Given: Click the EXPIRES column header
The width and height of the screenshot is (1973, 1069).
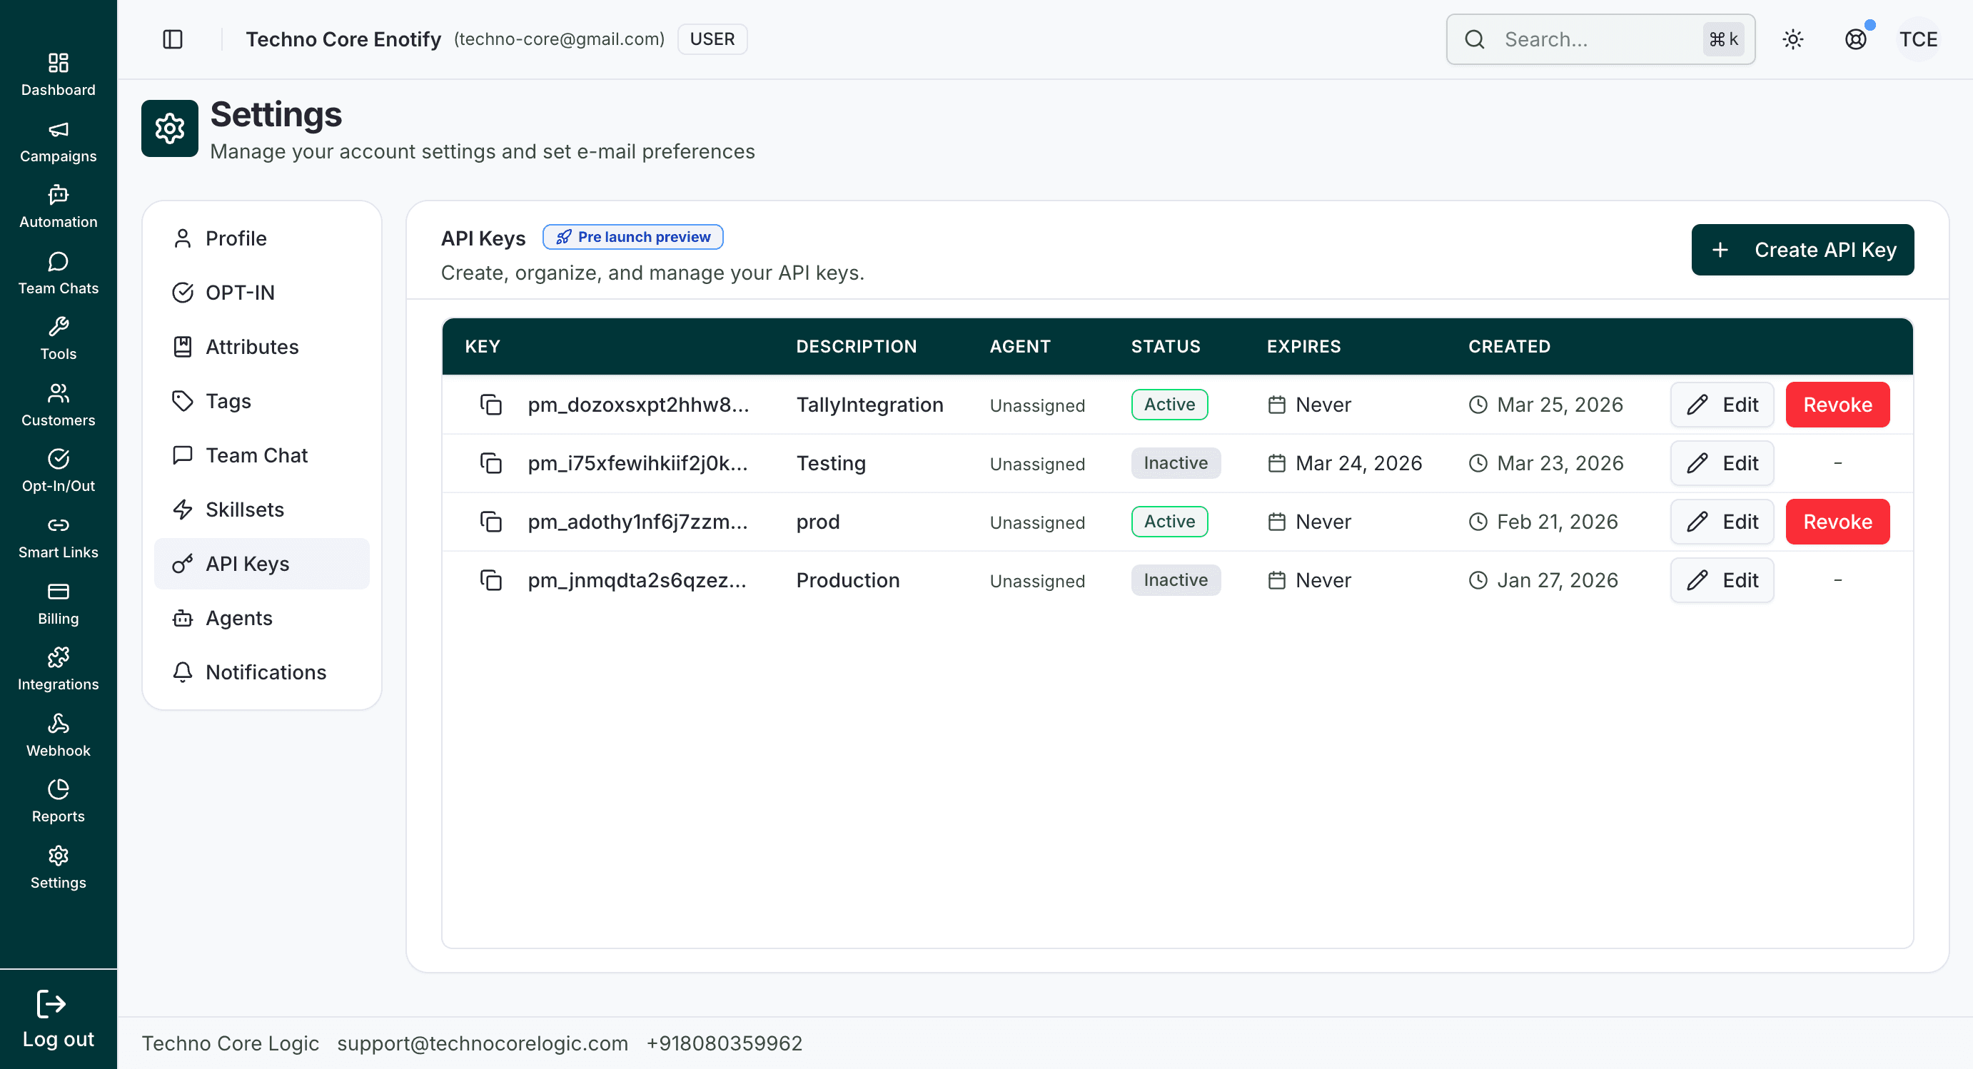Looking at the screenshot, I should point(1303,347).
